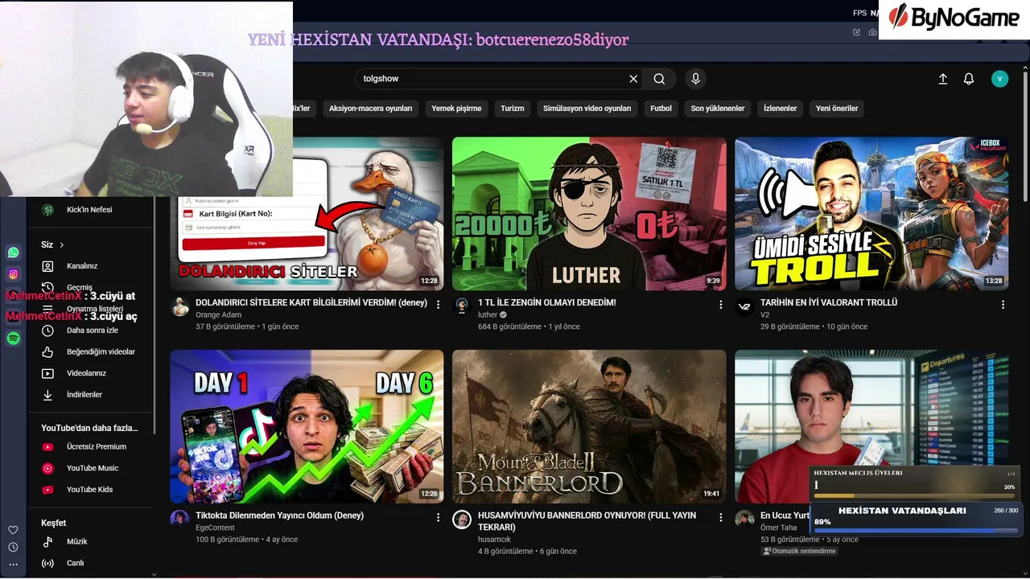The width and height of the screenshot is (1030, 579).
Task: Open options menu for VALORANT TROLLÜ video
Action: 1003,305
